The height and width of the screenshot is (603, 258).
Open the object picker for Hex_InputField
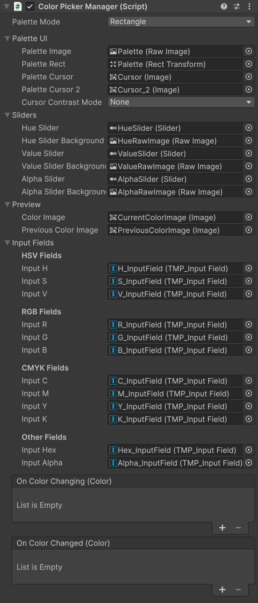coord(249,450)
